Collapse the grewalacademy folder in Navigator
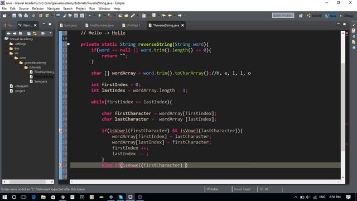The image size is (357, 201). coord(16,63)
